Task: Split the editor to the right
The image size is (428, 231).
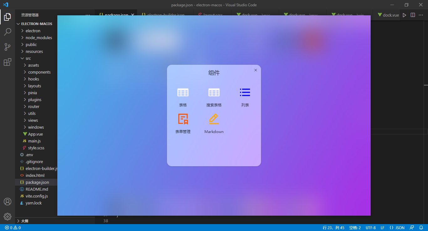Action: click(413, 15)
